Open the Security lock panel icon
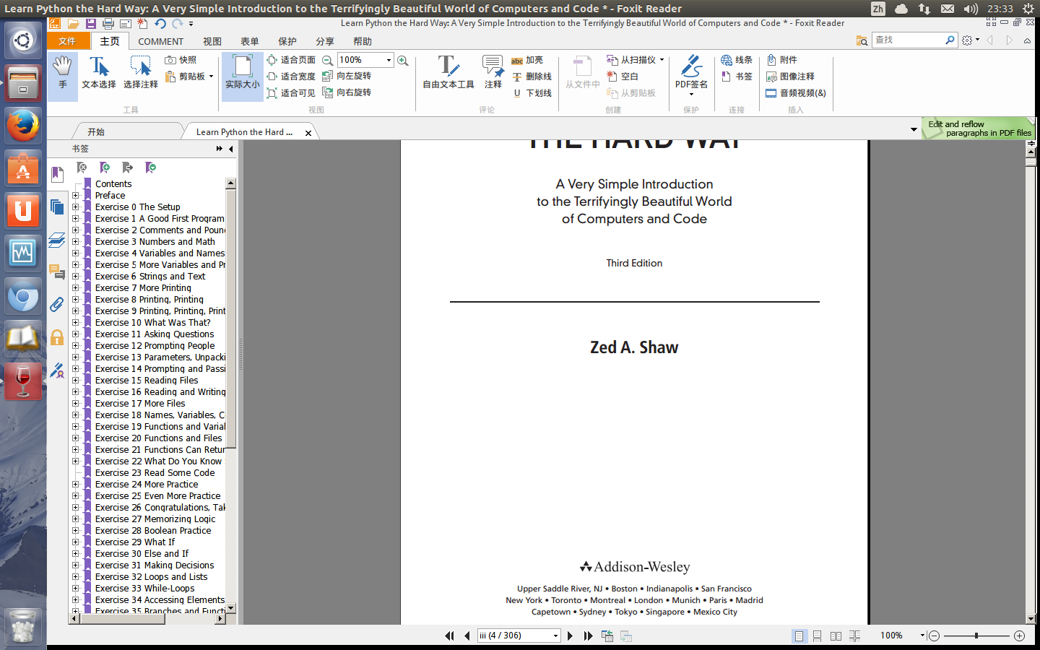This screenshot has height=650, width=1040. 57,337
